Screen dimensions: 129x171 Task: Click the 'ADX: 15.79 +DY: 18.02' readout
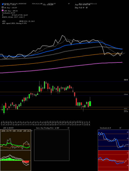click(11, 131)
